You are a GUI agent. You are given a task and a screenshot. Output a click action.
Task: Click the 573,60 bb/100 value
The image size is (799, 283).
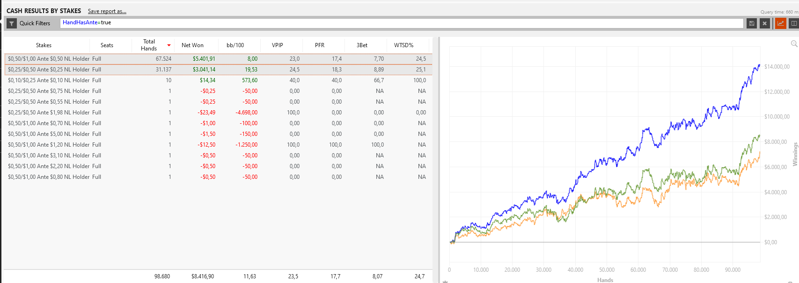coord(249,80)
